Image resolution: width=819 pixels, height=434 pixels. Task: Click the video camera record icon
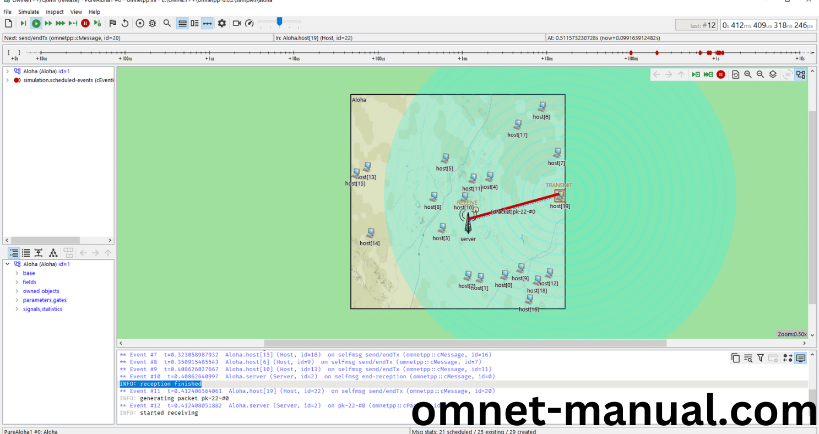coord(237,23)
